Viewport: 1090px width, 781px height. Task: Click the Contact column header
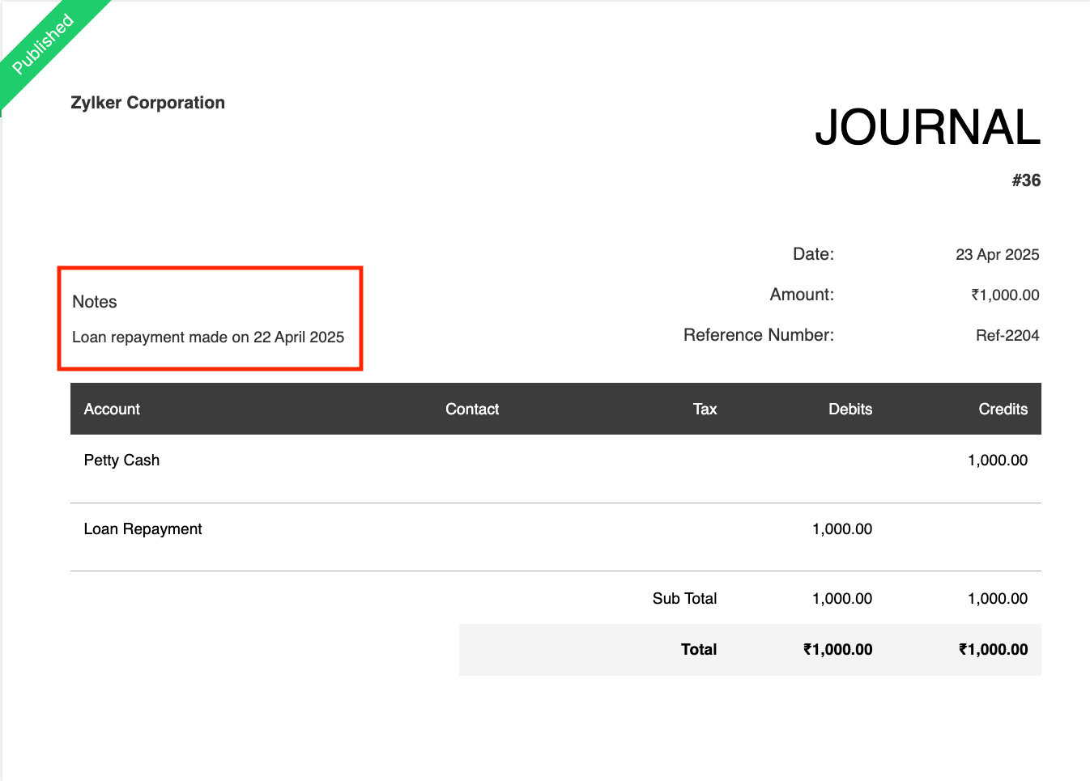coord(472,409)
